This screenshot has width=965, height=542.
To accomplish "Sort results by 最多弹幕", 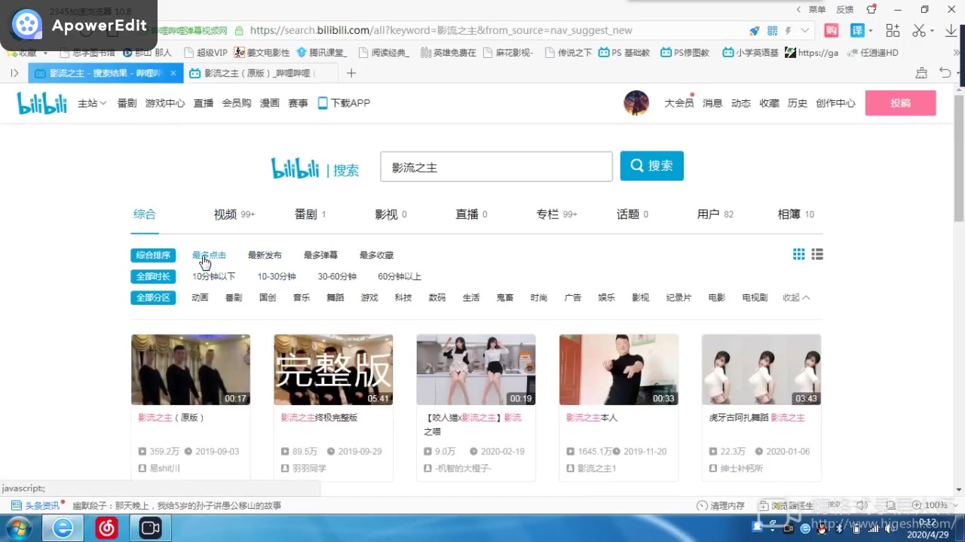I will click(320, 255).
